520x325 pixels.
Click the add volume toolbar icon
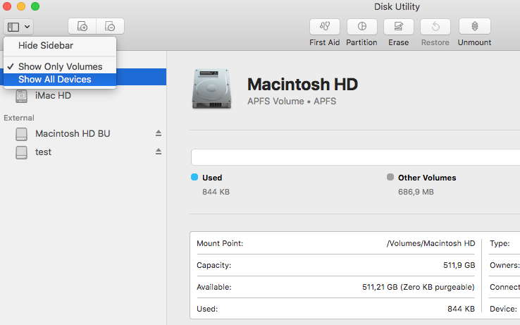[82, 26]
